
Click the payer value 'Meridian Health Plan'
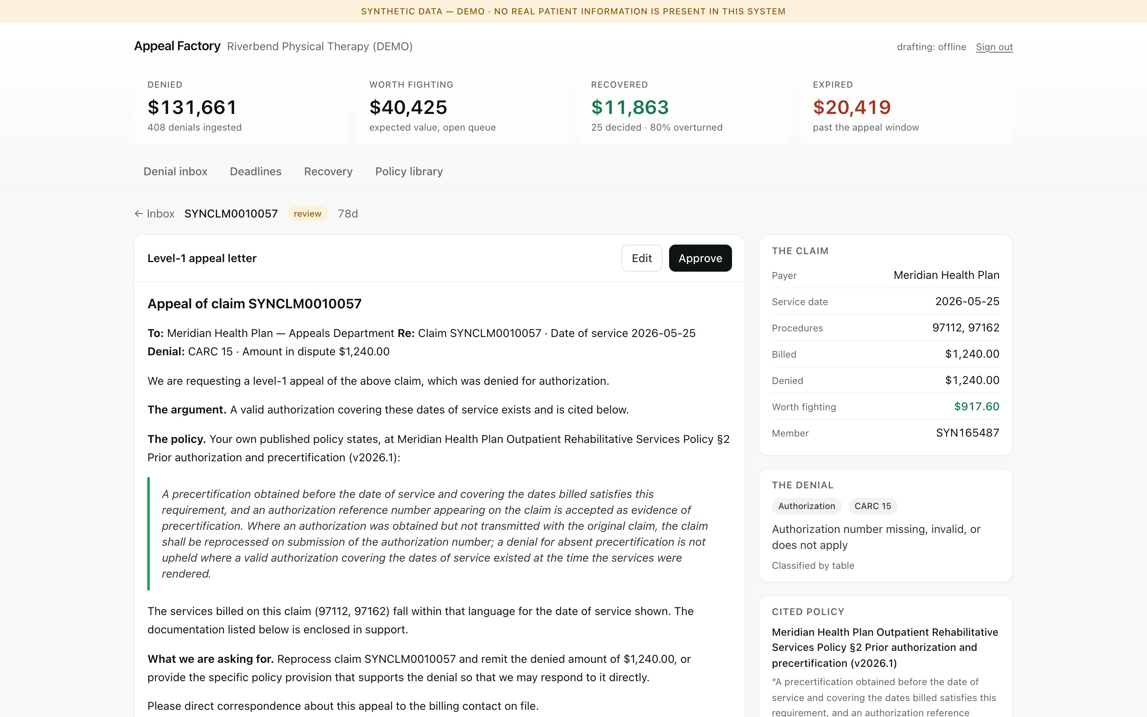click(946, 275)
